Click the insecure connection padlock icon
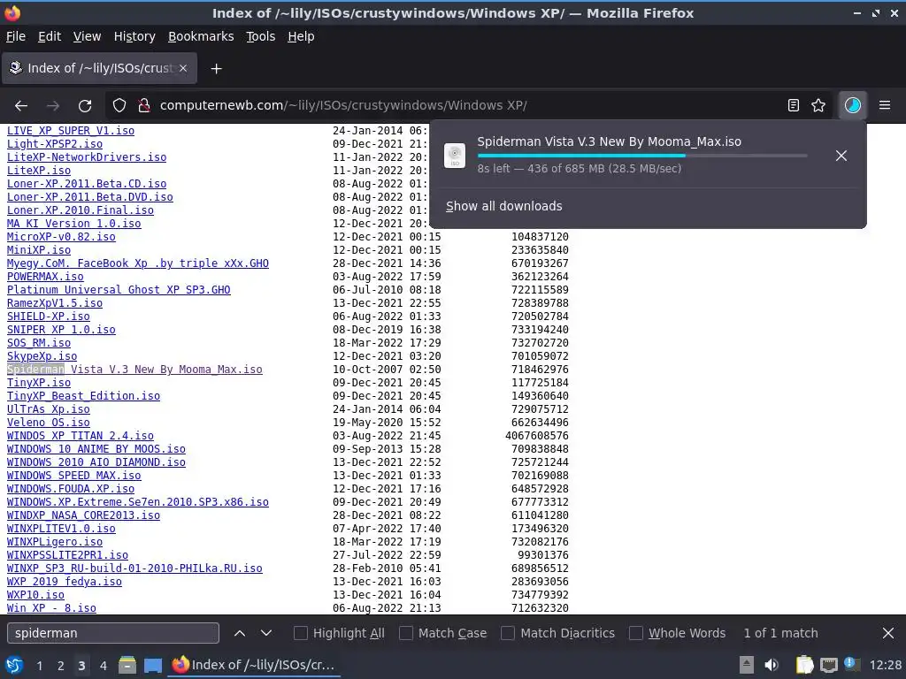The height and width of the screenshot is (679, 906). coord(144,106)
